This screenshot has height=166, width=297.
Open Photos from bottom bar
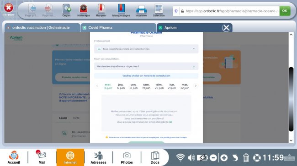[127, 157]
